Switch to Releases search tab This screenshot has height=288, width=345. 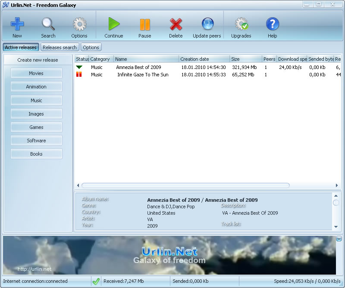60,47
